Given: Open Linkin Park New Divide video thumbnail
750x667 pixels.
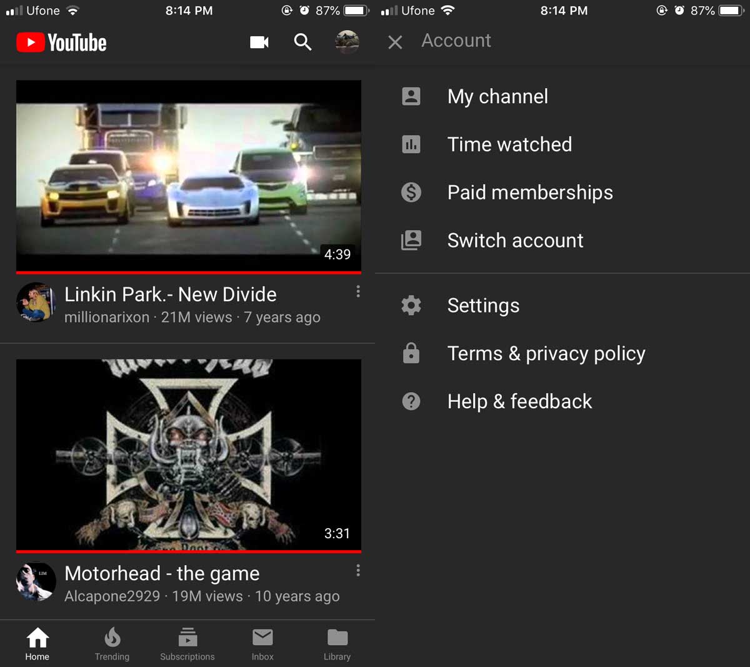Looking at the screenshot, I should point(189,176).
